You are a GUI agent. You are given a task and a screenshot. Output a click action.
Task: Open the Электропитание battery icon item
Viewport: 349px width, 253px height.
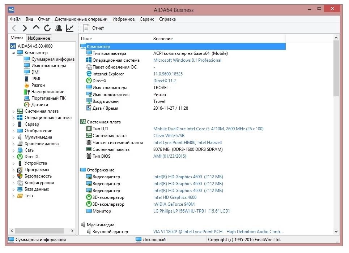27,92
